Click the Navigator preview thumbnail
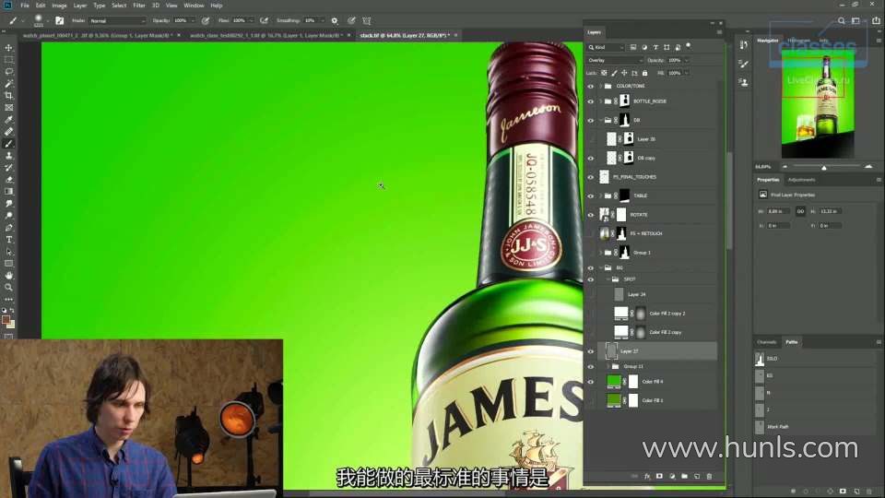Viewport: 885px width, 498px height. [818, 106]
